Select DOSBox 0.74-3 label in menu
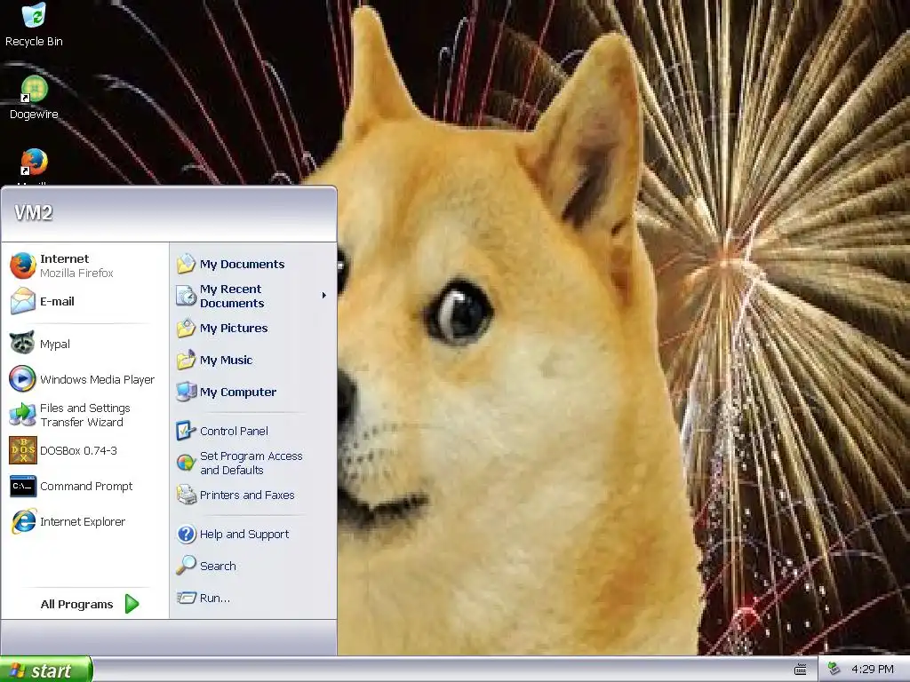This screenshot has height=682, width=910. point(78,450)
